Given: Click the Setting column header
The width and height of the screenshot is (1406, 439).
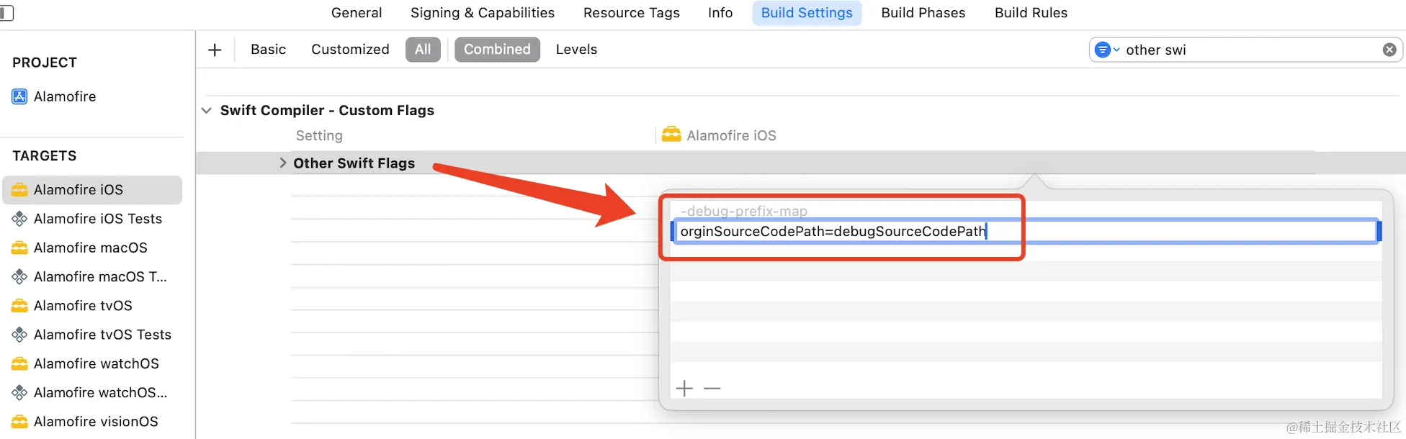Looking at the screenshot, I should (x=319, y=136).
